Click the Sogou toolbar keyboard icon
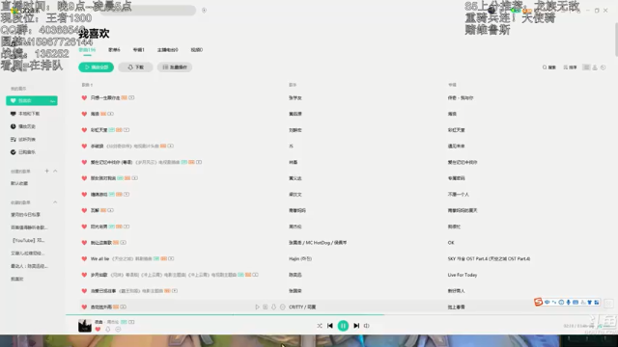 tap(576, 302)
